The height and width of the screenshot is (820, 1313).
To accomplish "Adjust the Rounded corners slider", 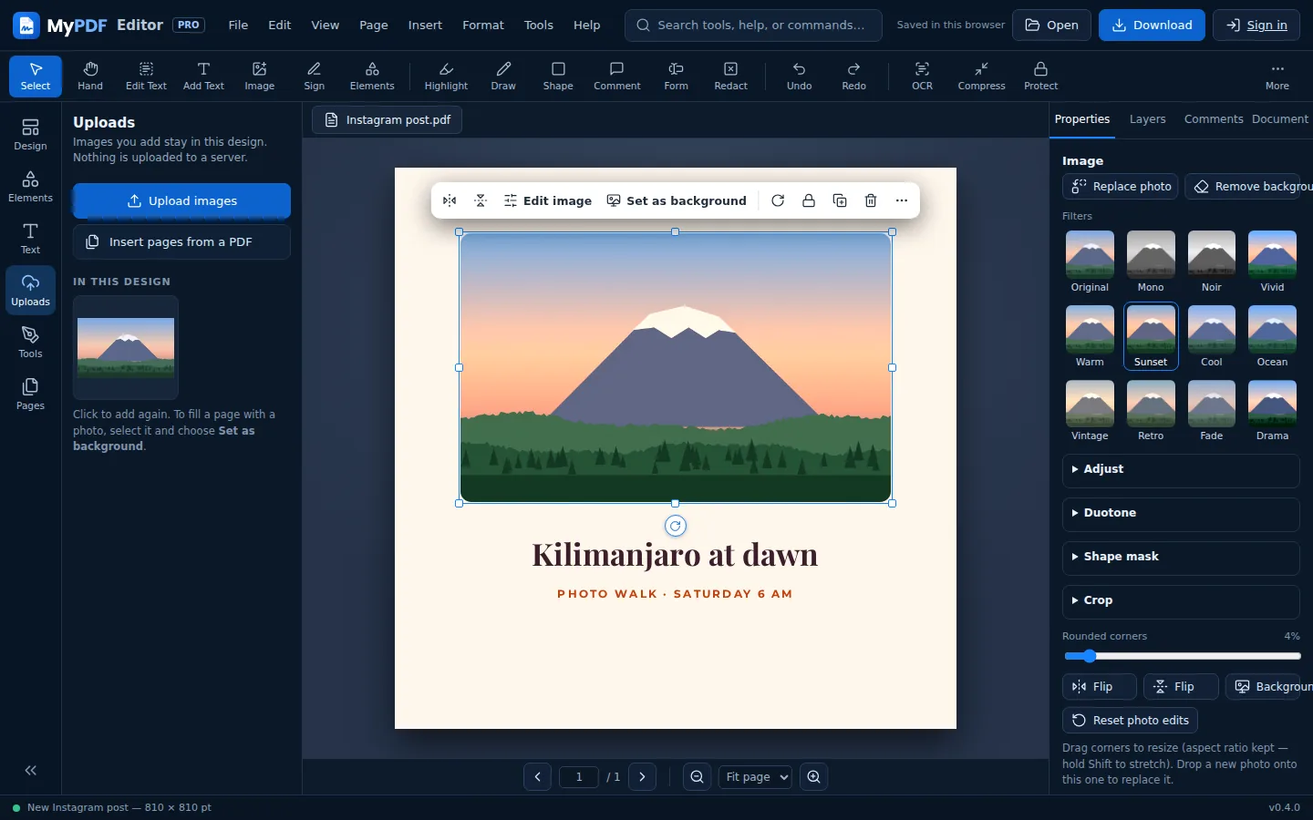I will point(1182,656).
